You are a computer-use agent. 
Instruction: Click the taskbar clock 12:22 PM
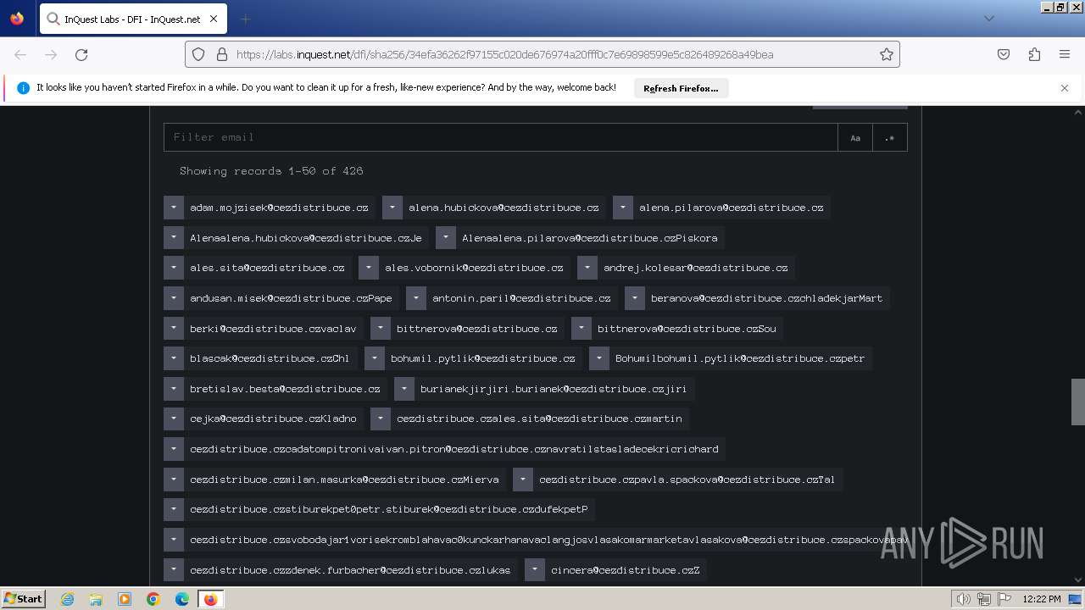tap(1042, 599)
